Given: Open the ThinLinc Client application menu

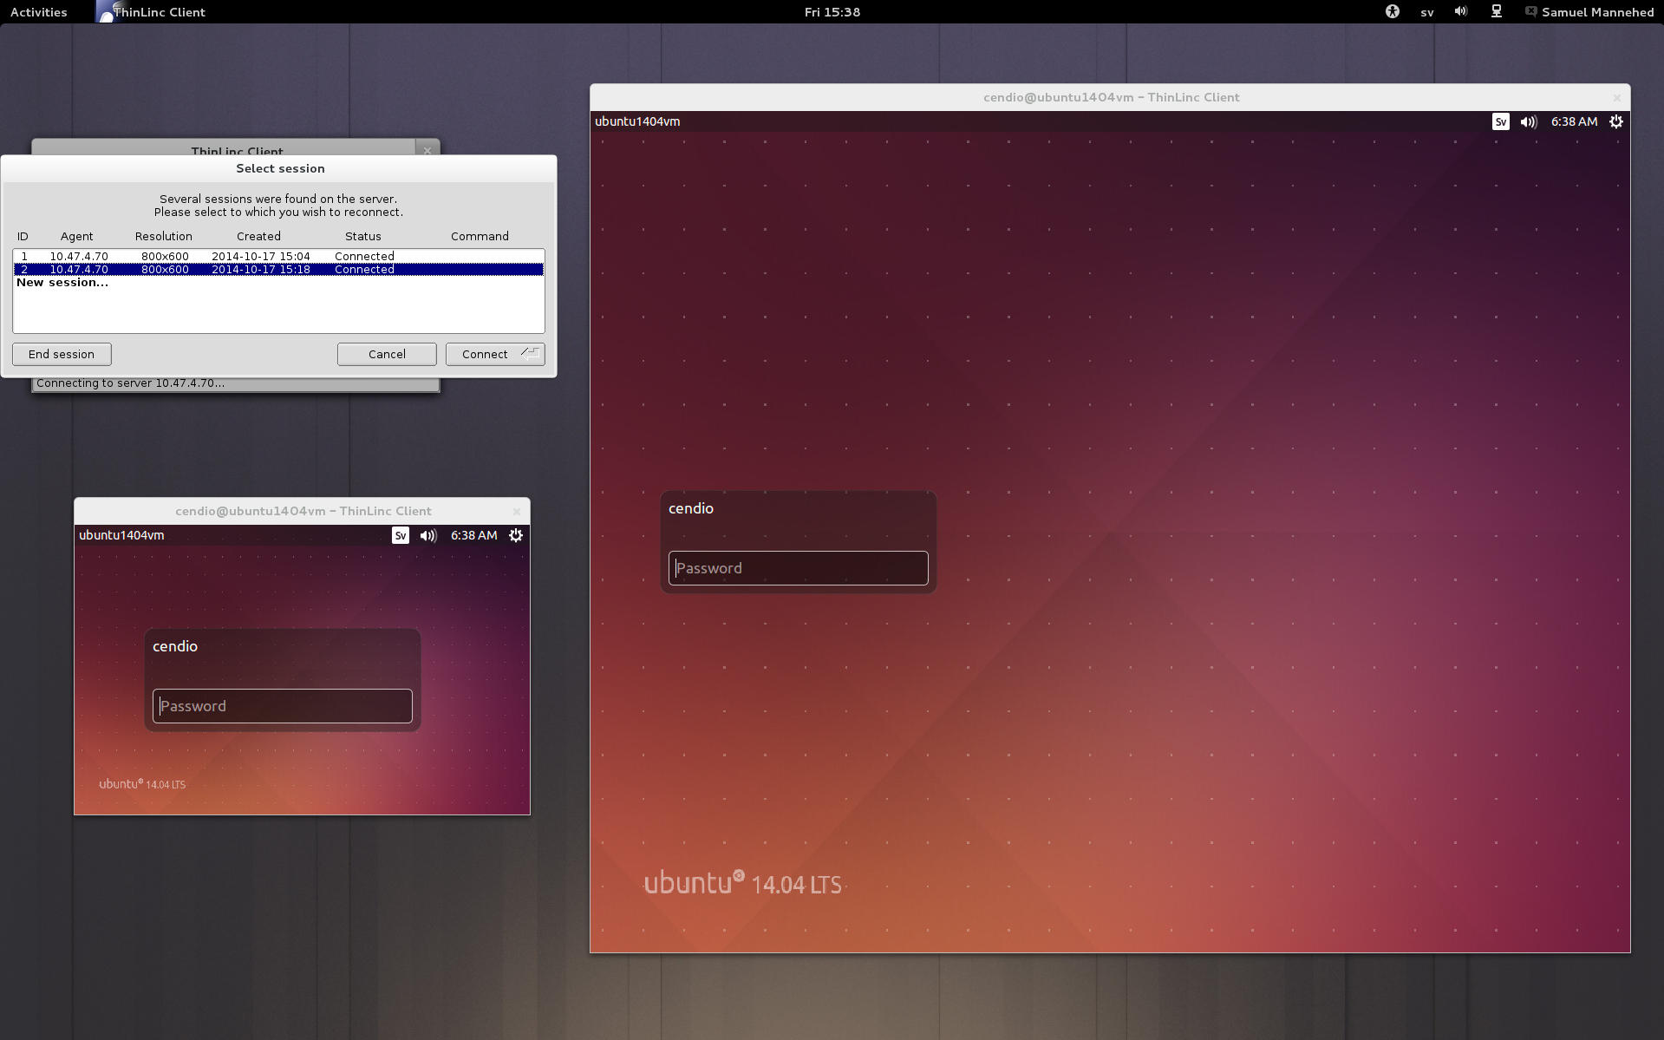Looking at the screenshot, I should (x=152, y=12).
